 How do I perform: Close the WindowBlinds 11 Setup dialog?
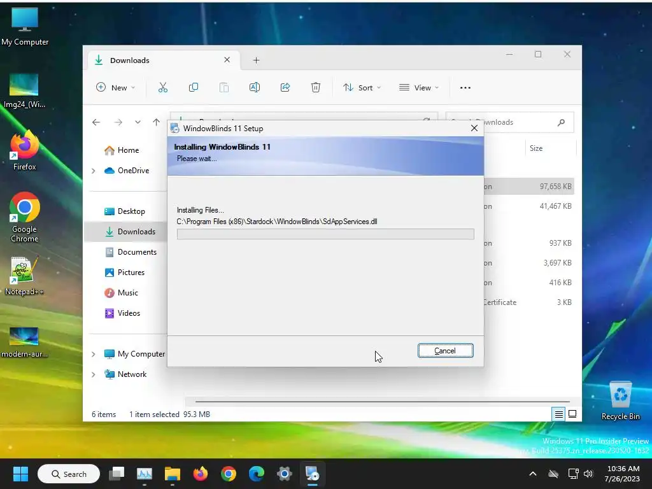pos(474,128)
